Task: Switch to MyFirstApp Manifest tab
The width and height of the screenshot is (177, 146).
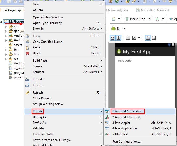Action: click(153, 10)
